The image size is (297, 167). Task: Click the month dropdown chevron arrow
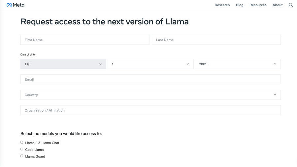[x=100, y=64]
